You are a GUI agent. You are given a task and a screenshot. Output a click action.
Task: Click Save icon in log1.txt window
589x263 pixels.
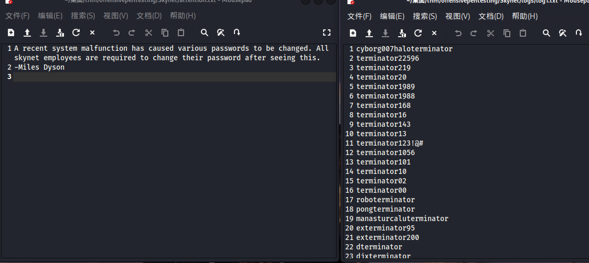[385, 33]
